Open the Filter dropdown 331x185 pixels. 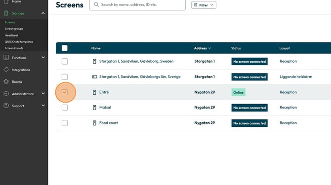[204, 5]
